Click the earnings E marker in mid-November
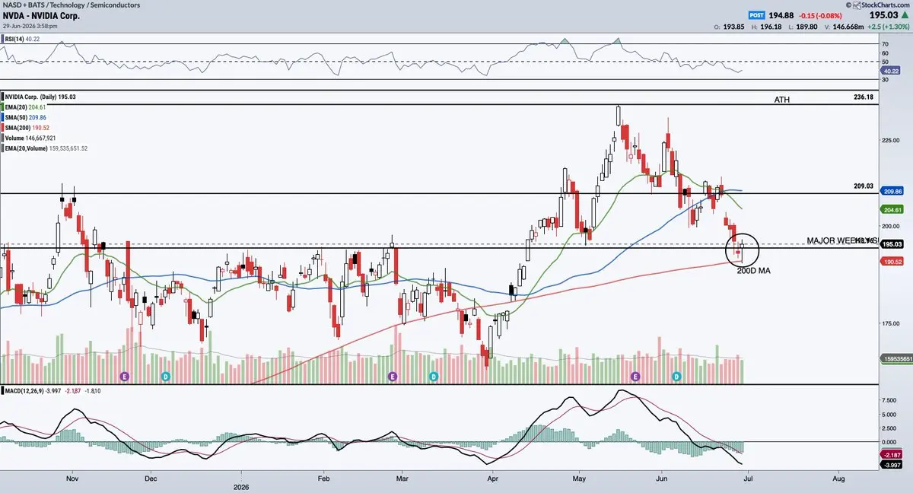The image size is (913, 493). click(x=126, y=377)
